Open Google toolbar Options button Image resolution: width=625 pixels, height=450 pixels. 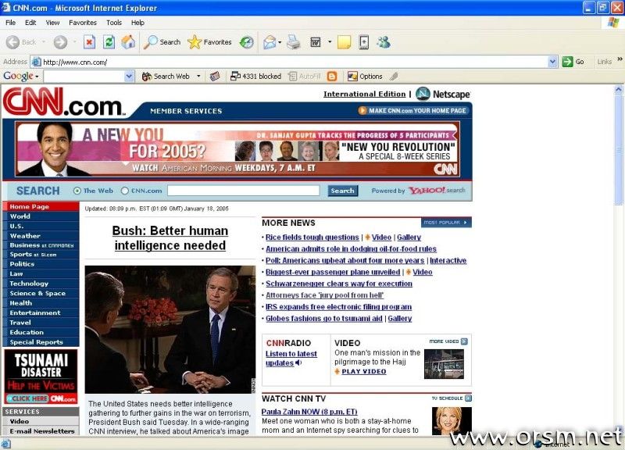[365, 76]
